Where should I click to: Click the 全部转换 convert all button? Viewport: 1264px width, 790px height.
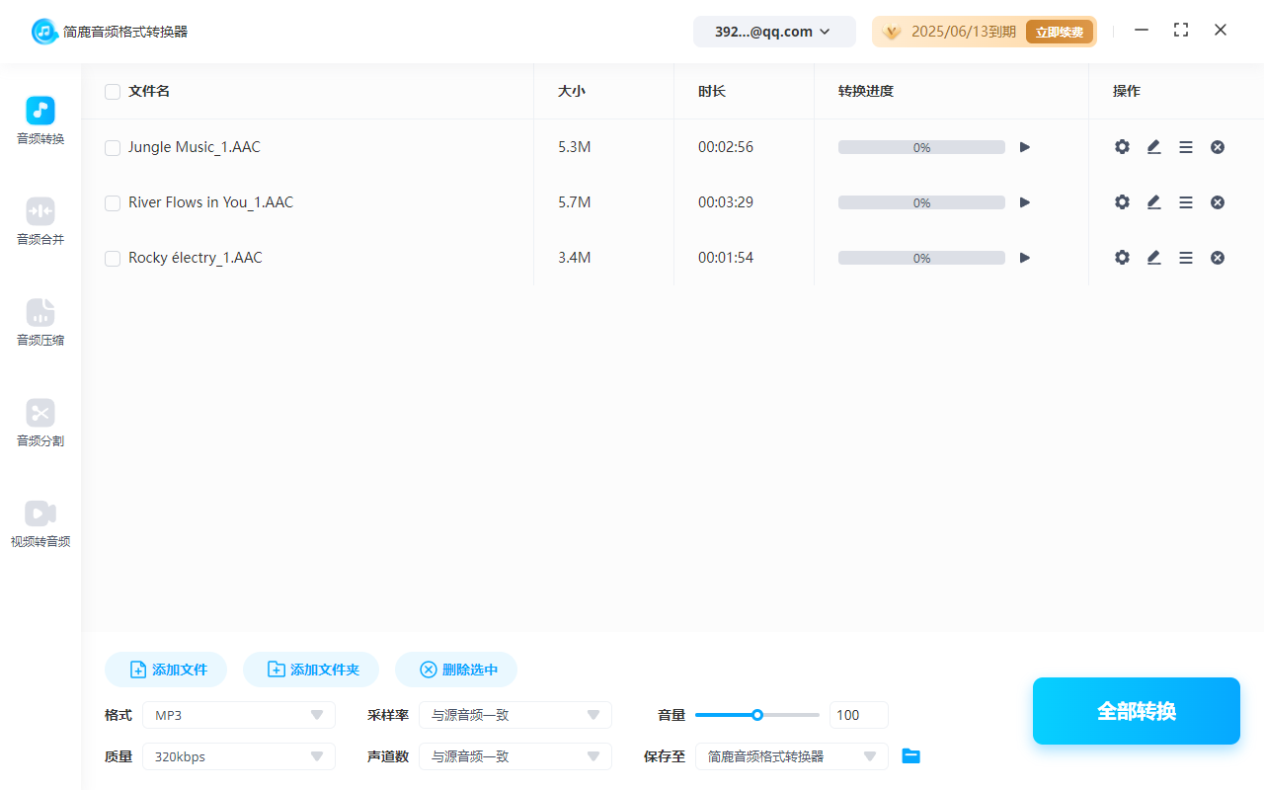point(1136,710)
